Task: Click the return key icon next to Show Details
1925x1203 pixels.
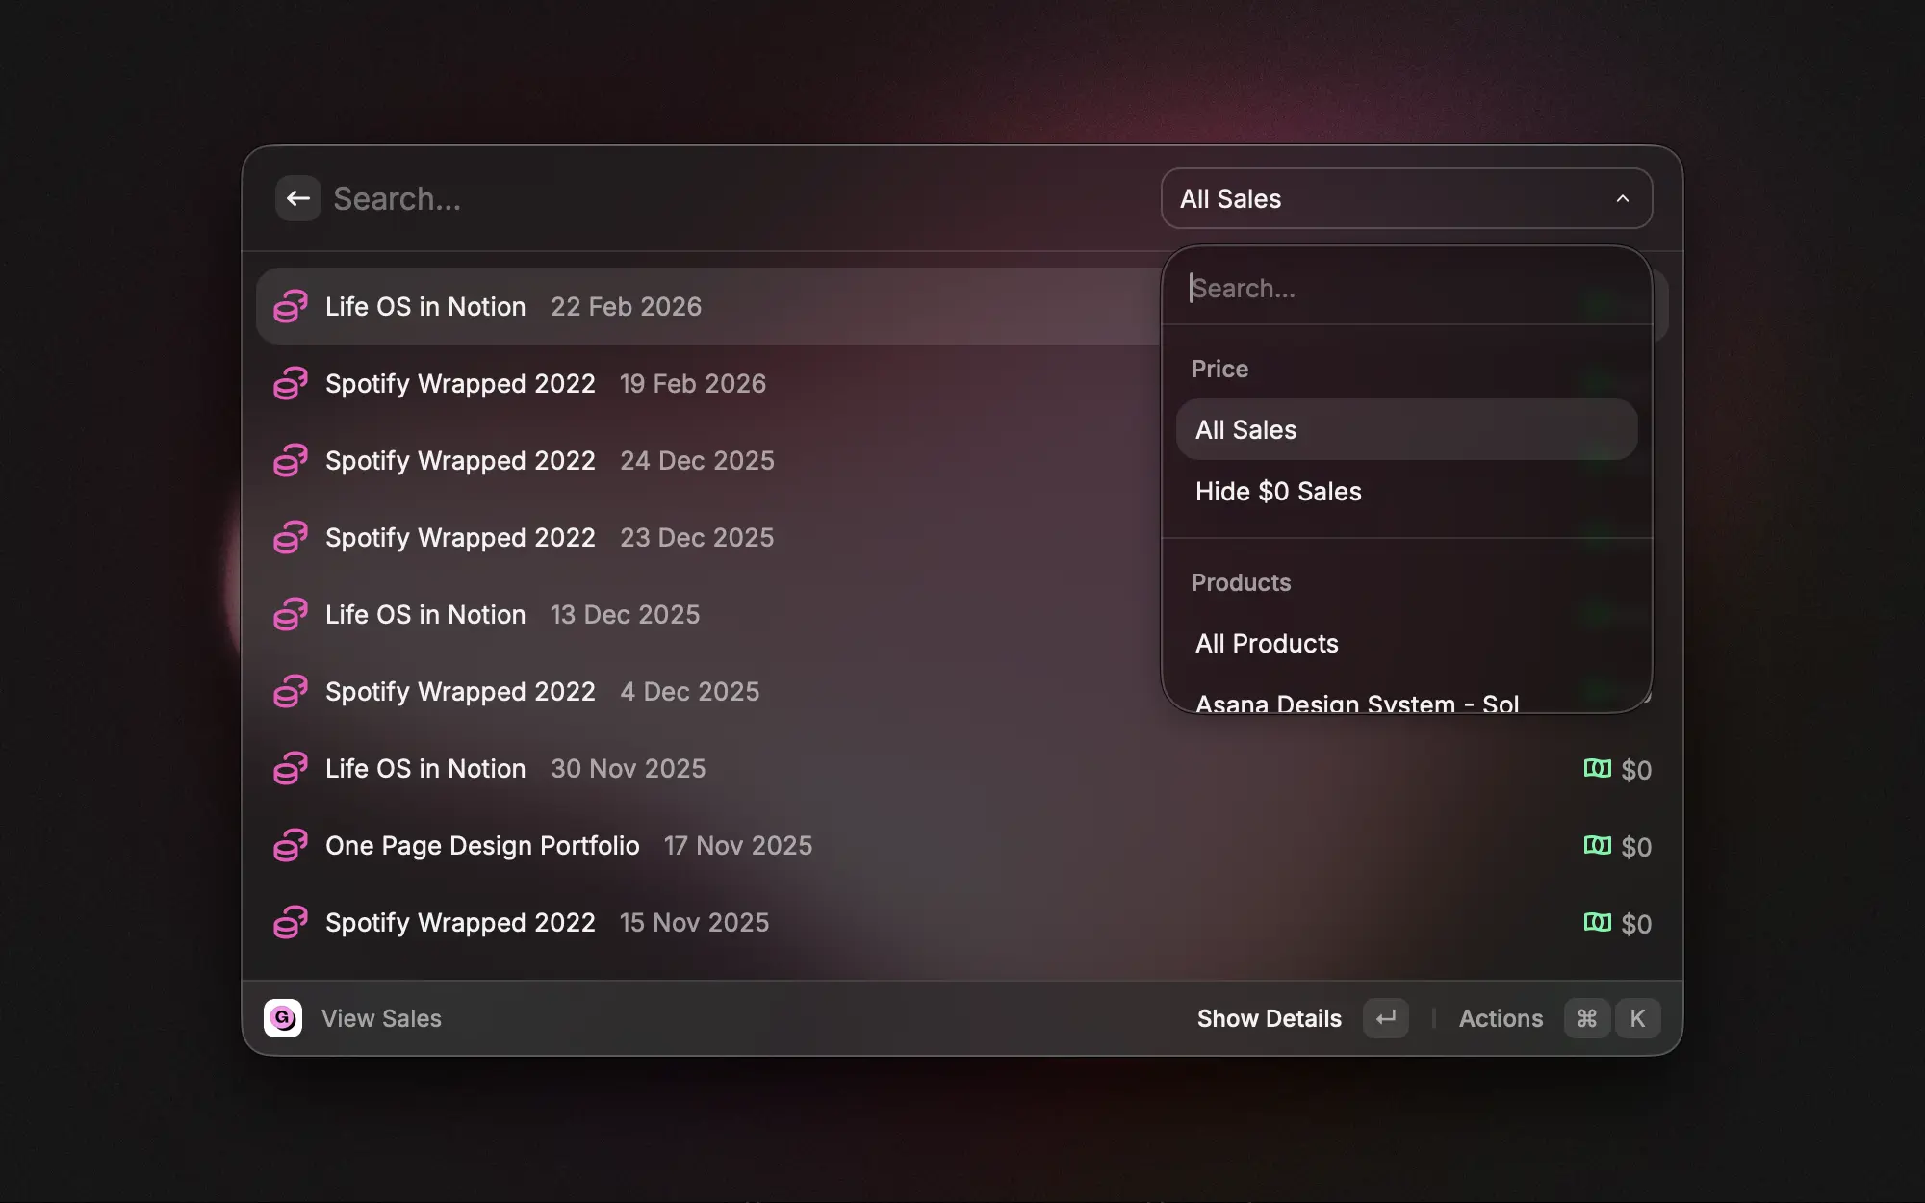Action: [x=1385, y=1018]
